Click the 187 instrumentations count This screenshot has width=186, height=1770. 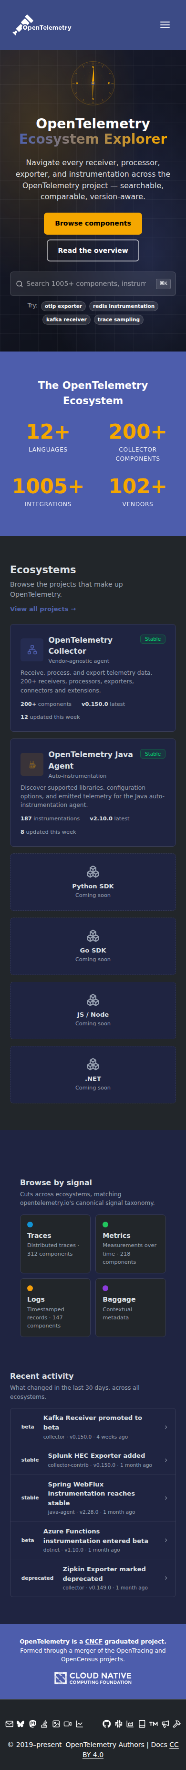(x=50, y=819)
